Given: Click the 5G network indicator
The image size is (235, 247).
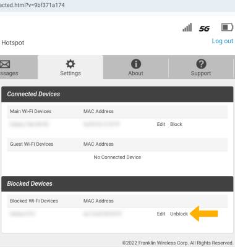Looking at the screenshot, I should point(204,28).
